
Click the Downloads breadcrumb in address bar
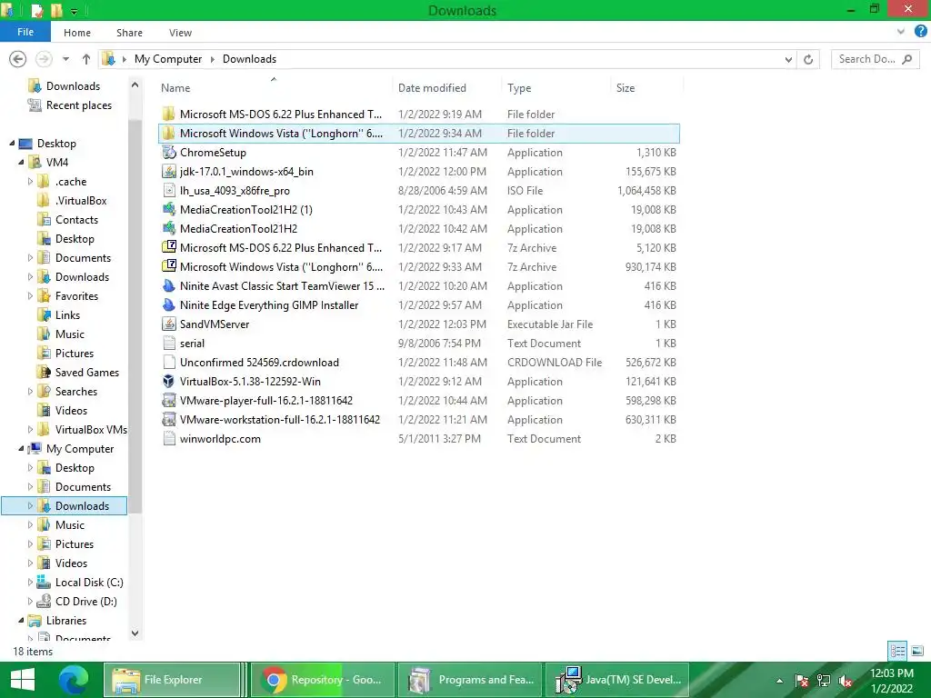pyautogui.click(x=249, y=59)
